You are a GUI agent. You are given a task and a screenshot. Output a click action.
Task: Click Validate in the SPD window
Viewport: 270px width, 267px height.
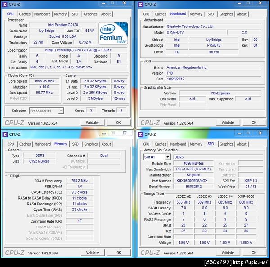(228, 253)
